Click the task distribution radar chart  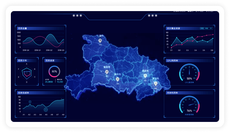pyautogui.click(x=27, y=73)
